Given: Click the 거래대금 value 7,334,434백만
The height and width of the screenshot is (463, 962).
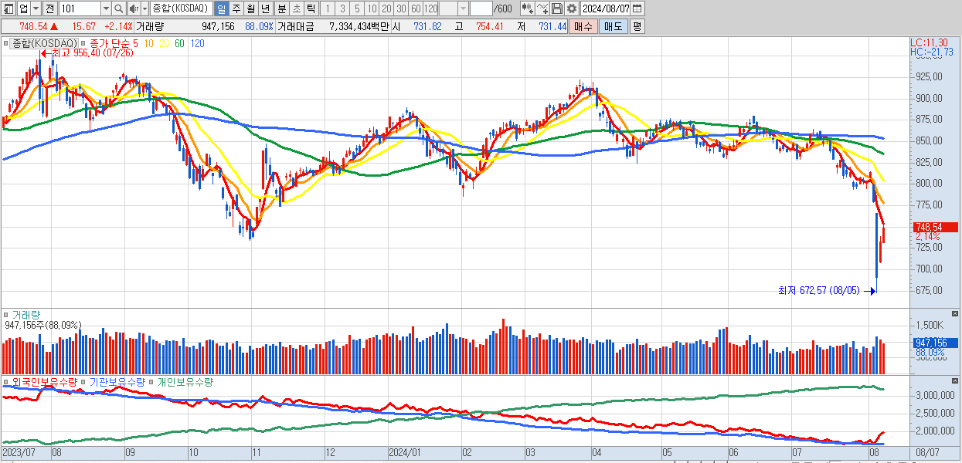Looking at the screenshot, I should click(x=359, y=26).
